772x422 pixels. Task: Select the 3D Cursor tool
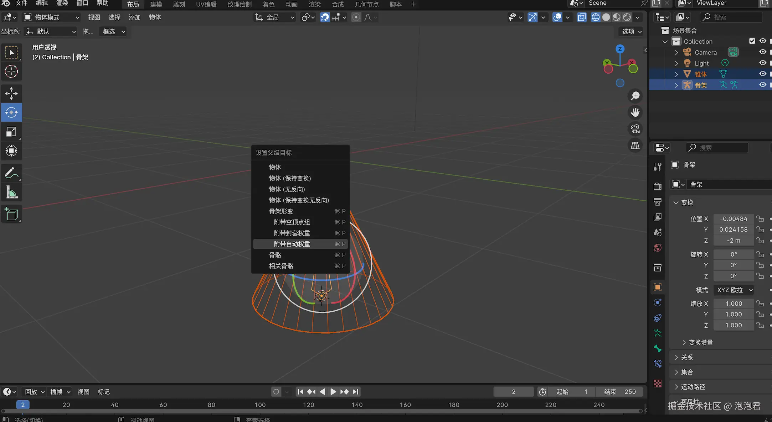tap(11, 72)
